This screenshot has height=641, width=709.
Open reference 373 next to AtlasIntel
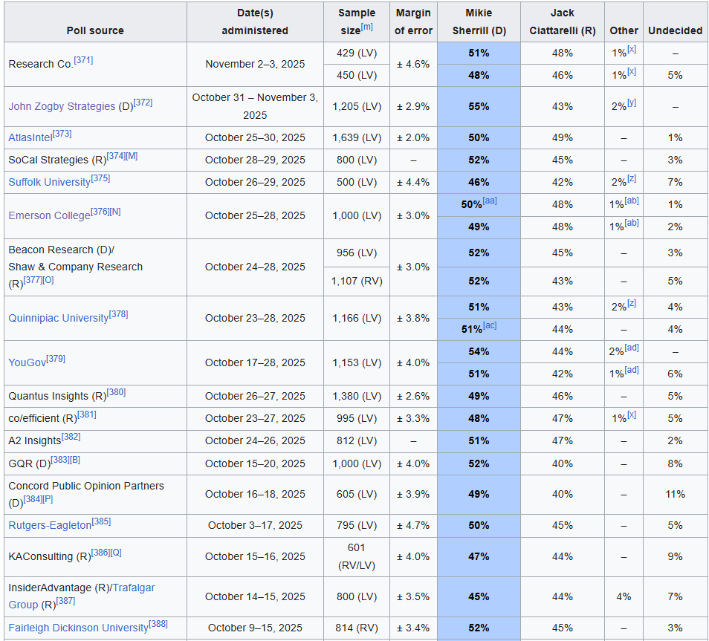62,134
